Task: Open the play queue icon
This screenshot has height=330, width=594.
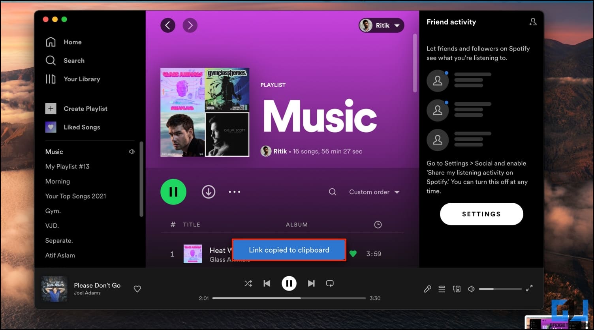Action: point(442,289)
